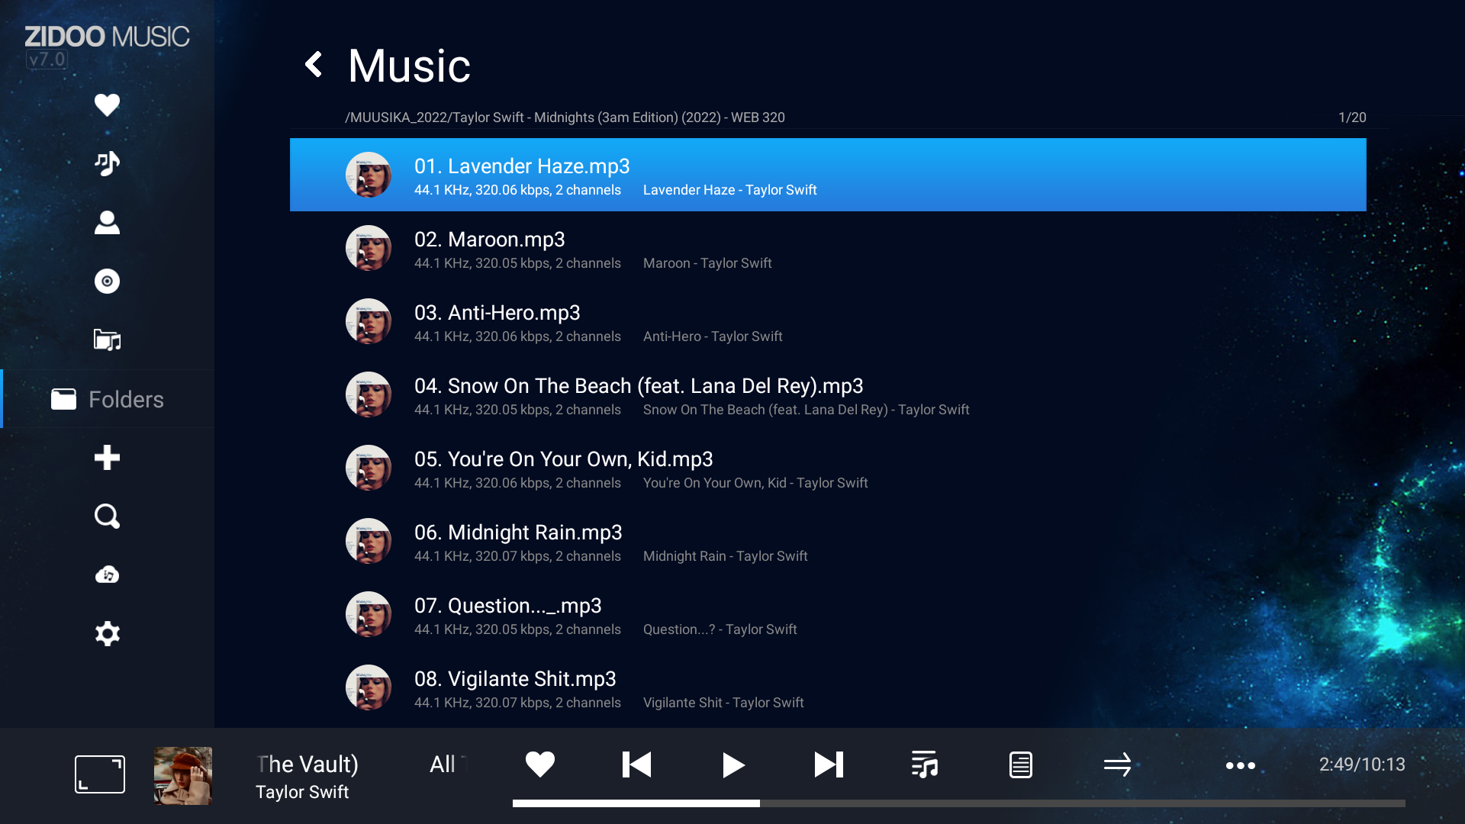Play 06. Midnight Rain.mp3
Viewport: 1465px width, 824px height.
828,541
